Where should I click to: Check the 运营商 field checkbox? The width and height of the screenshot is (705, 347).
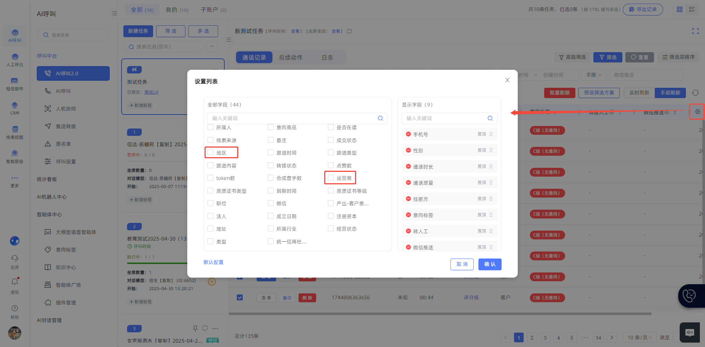pos(331,178)
